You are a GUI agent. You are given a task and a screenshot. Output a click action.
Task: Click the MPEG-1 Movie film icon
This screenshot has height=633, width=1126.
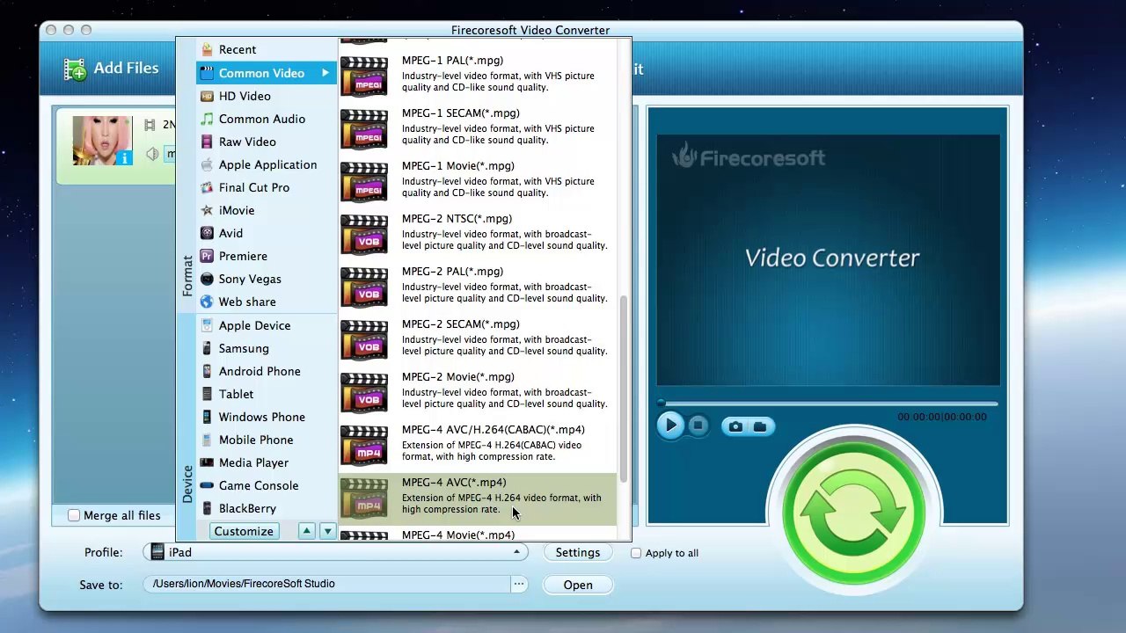pyautogui.click(x=364, y=181)
